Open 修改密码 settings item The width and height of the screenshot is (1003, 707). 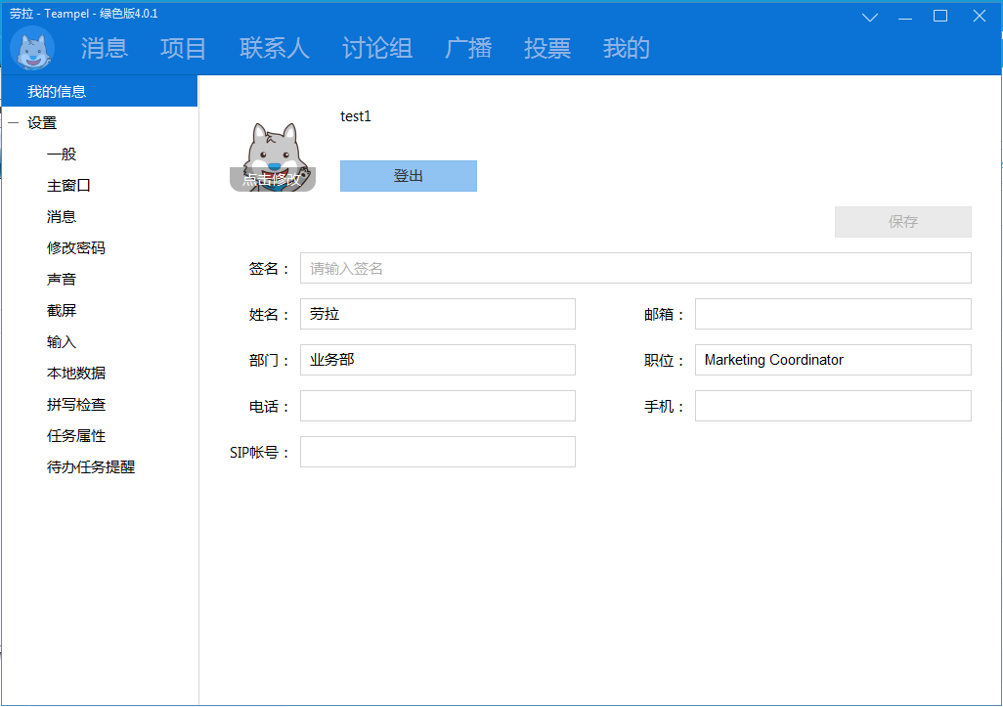(x=75, y=248)
